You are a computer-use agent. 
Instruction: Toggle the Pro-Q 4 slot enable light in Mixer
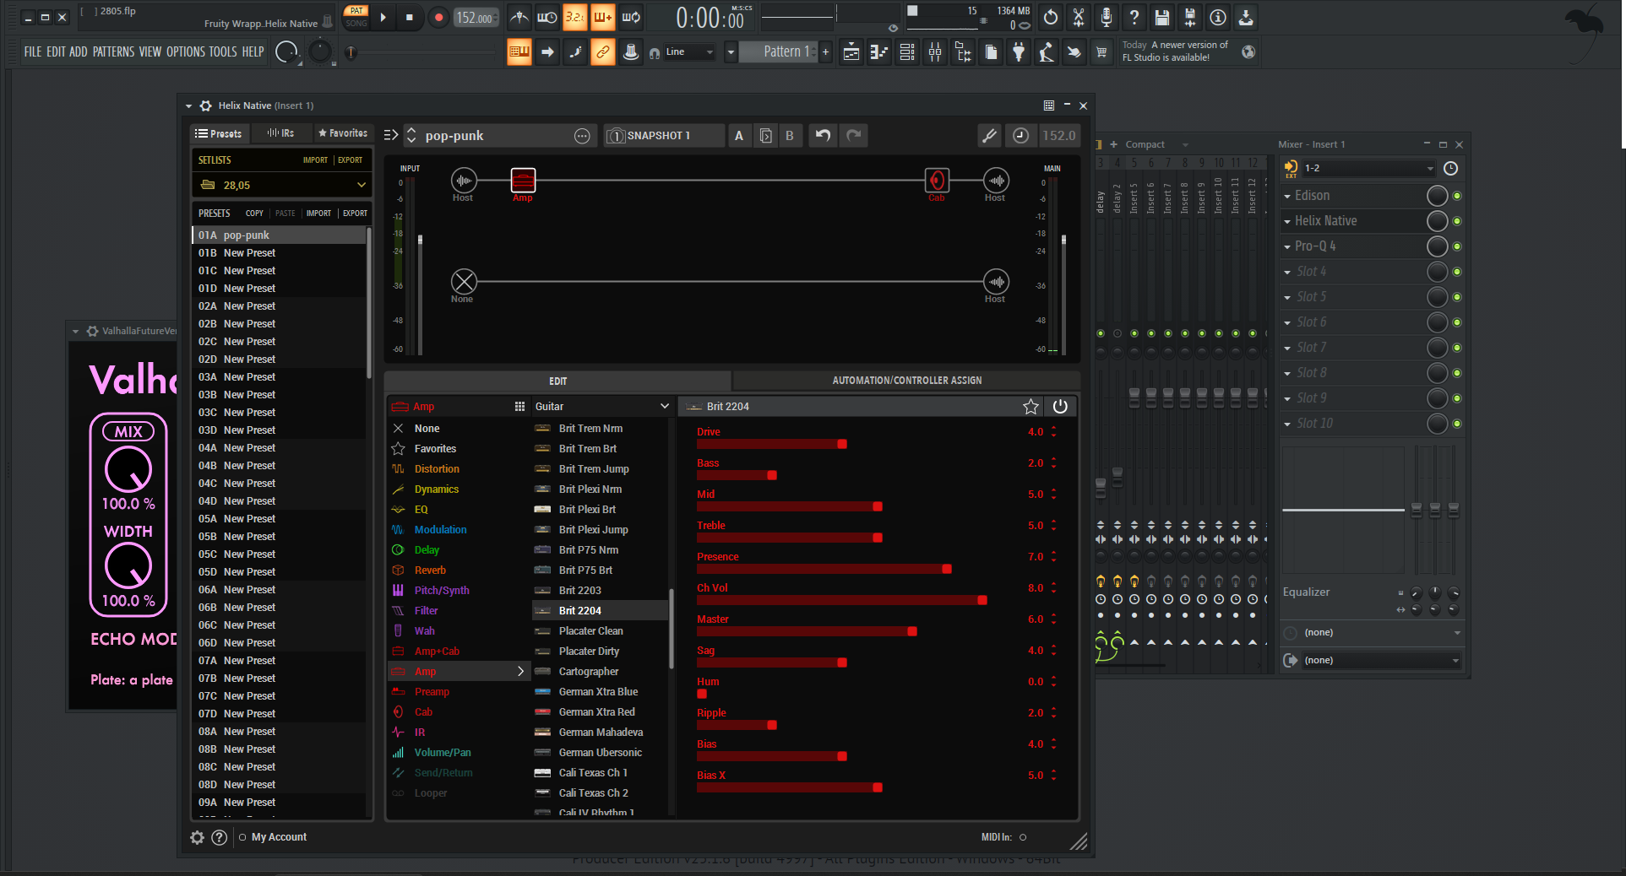[1457, 246]
